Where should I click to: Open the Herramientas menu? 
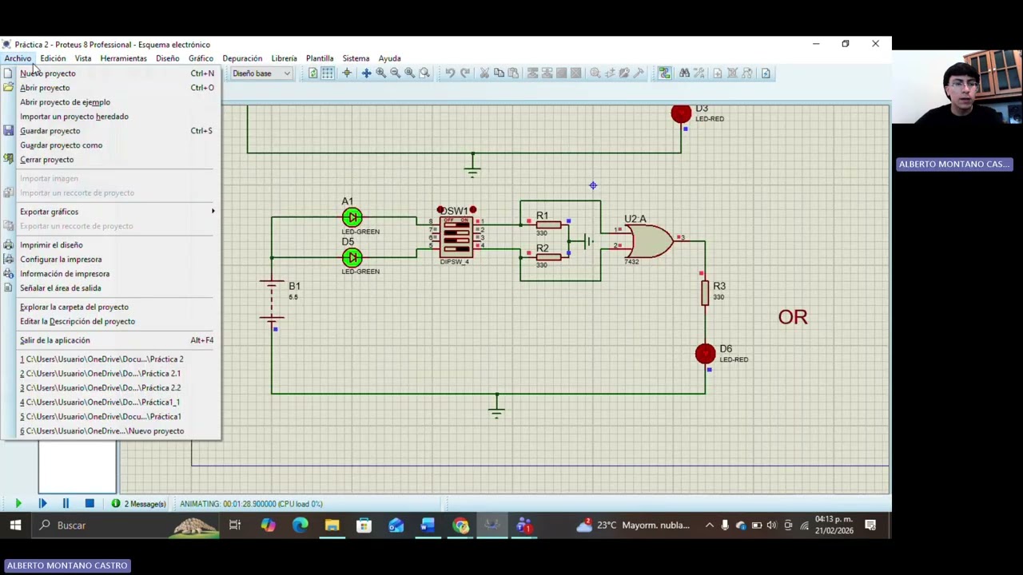click(123, 58)
